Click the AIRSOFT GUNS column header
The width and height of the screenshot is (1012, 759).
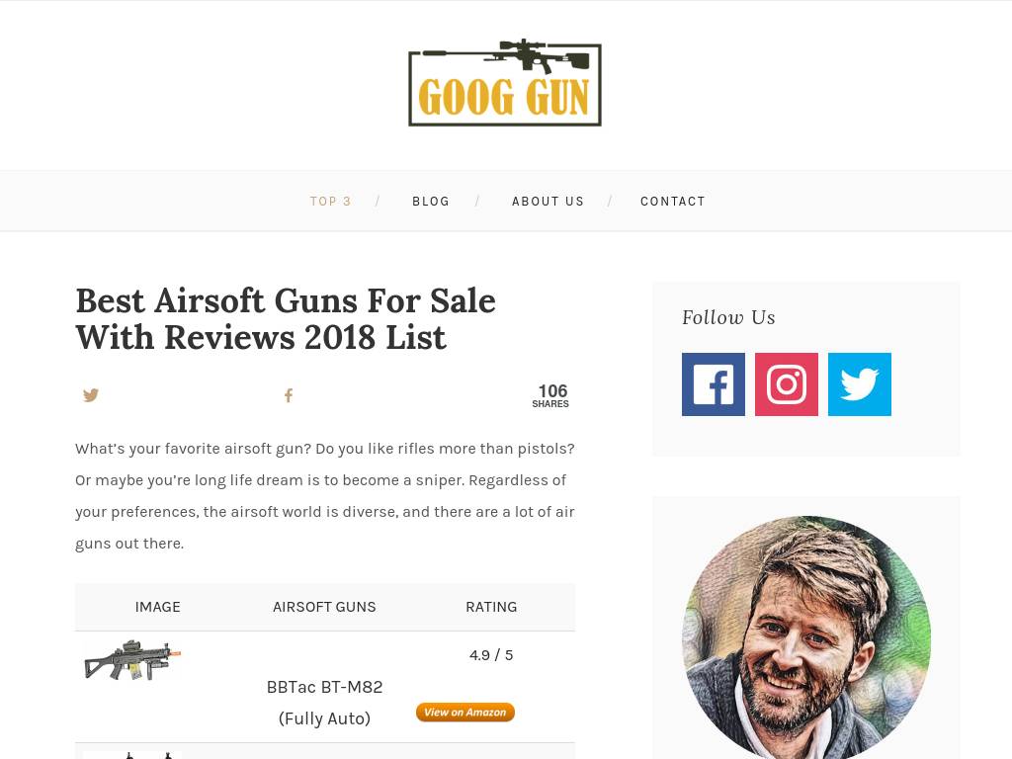[x=324, y=607]
